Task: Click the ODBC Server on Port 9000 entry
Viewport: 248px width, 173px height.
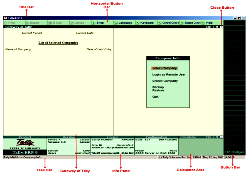Action: [x=155, y=153]
